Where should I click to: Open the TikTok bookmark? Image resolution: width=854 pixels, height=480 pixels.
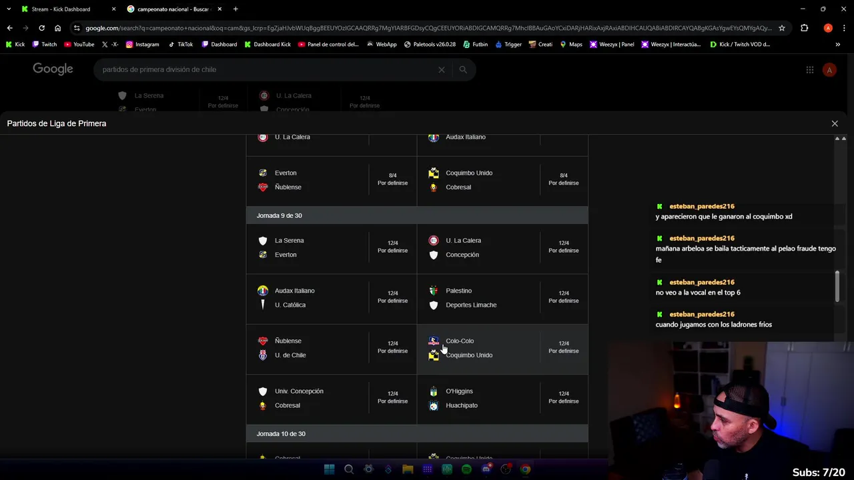[180, 45]
